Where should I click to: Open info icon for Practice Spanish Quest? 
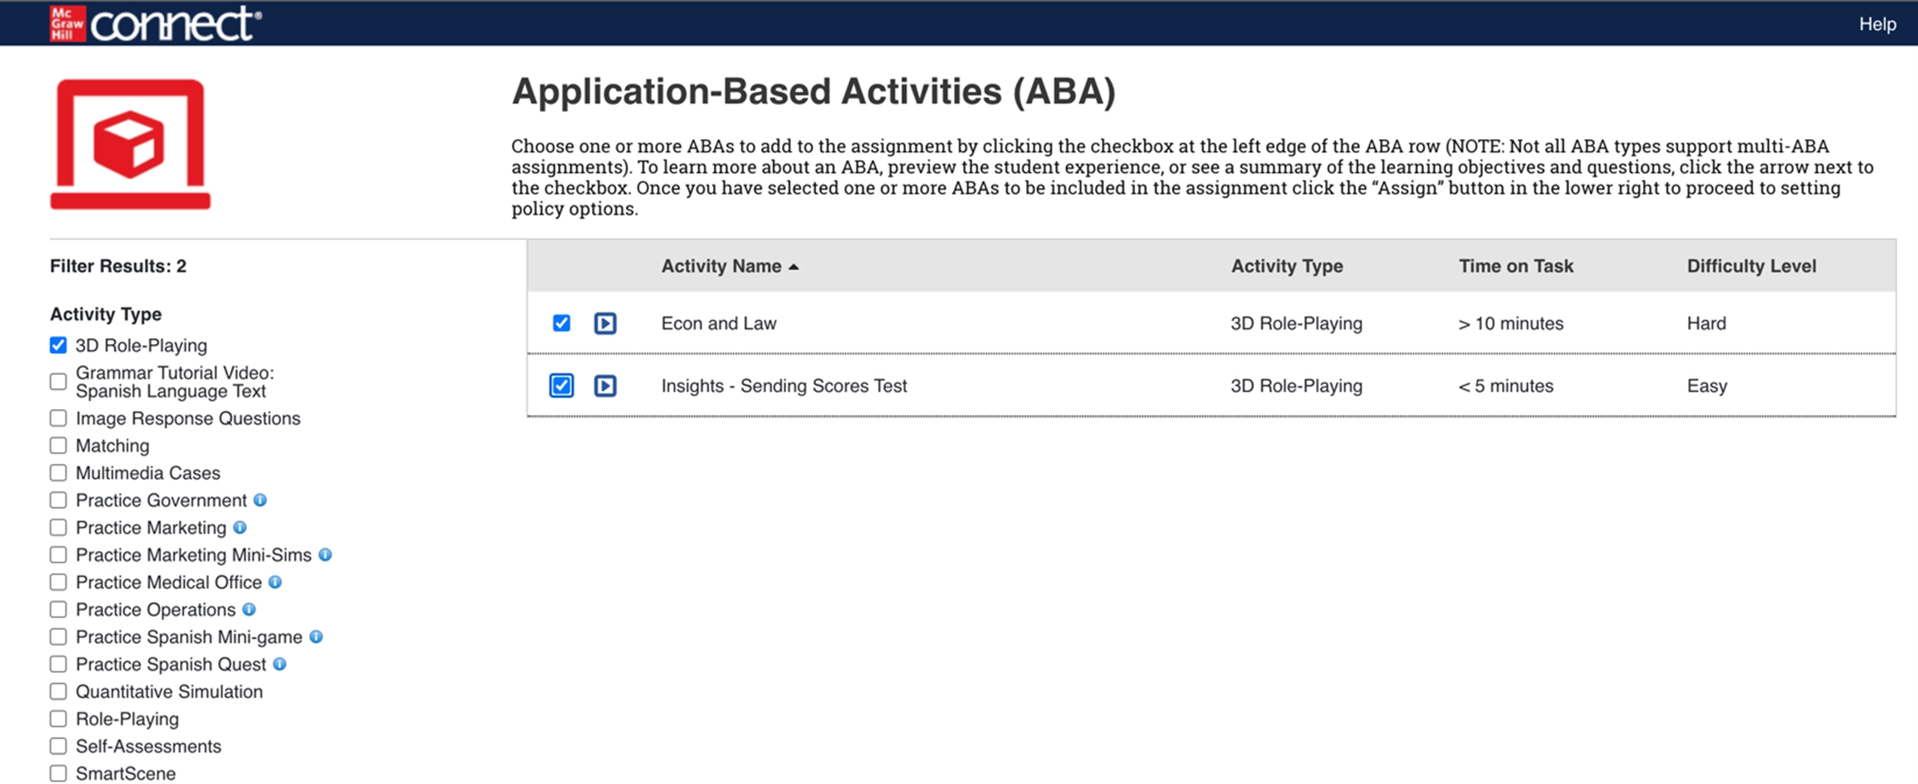[x=280, y=664]
